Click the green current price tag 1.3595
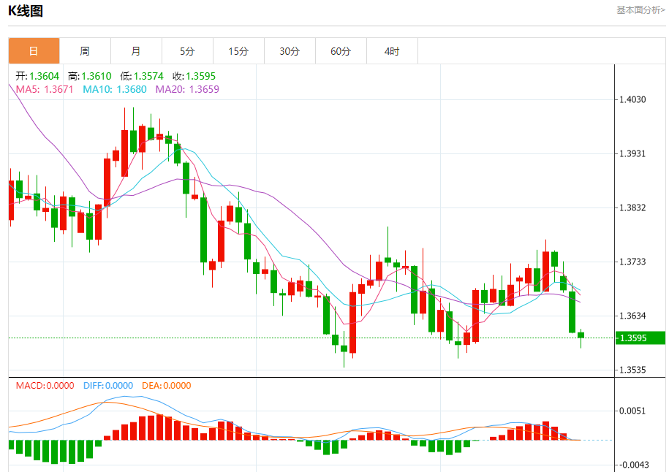Screen dimensions: 669x472 [640, 338]
